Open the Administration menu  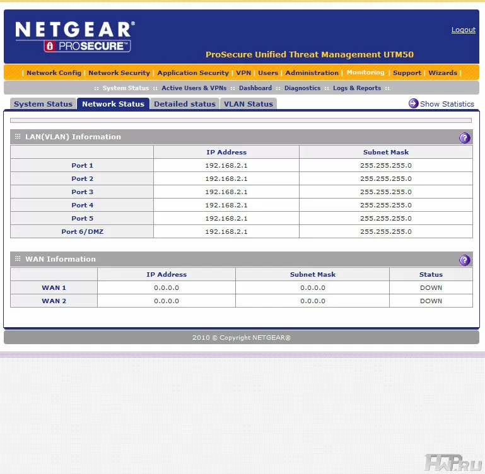point(312,72)
